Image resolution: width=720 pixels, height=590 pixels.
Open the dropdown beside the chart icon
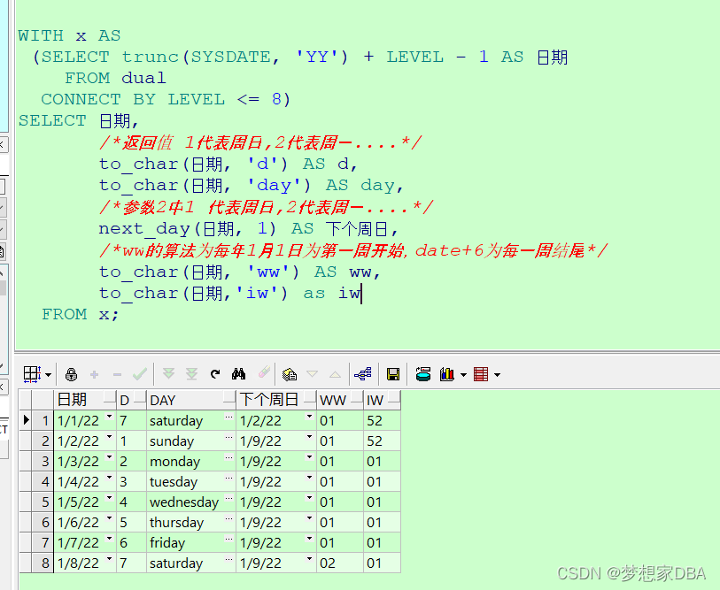click(x=461, y=373)
